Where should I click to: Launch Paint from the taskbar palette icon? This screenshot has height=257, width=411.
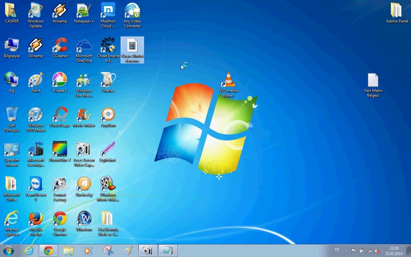(128, 251)
